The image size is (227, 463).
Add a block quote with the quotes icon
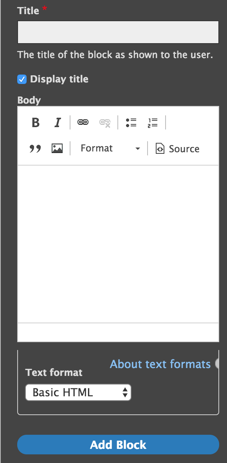pyautogui.click(x=35, y=148)
